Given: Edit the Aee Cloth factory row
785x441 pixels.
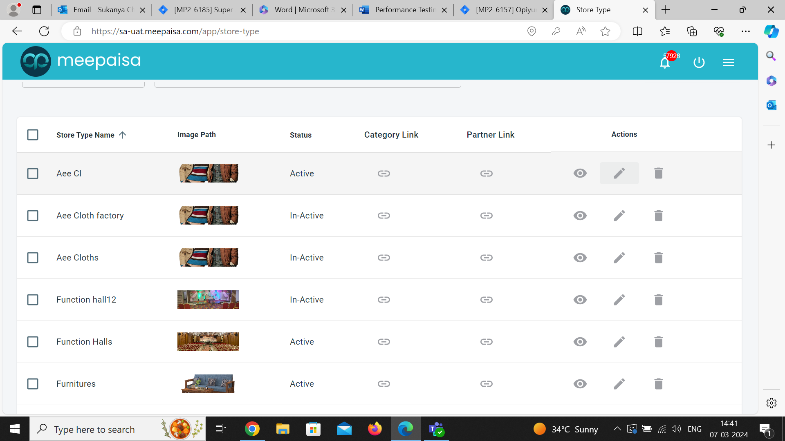Looking at the screenshot, I should coord(619,216).
